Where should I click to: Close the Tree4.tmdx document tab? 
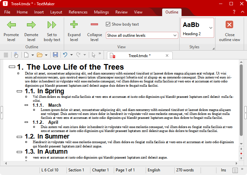tap(167, 55)
